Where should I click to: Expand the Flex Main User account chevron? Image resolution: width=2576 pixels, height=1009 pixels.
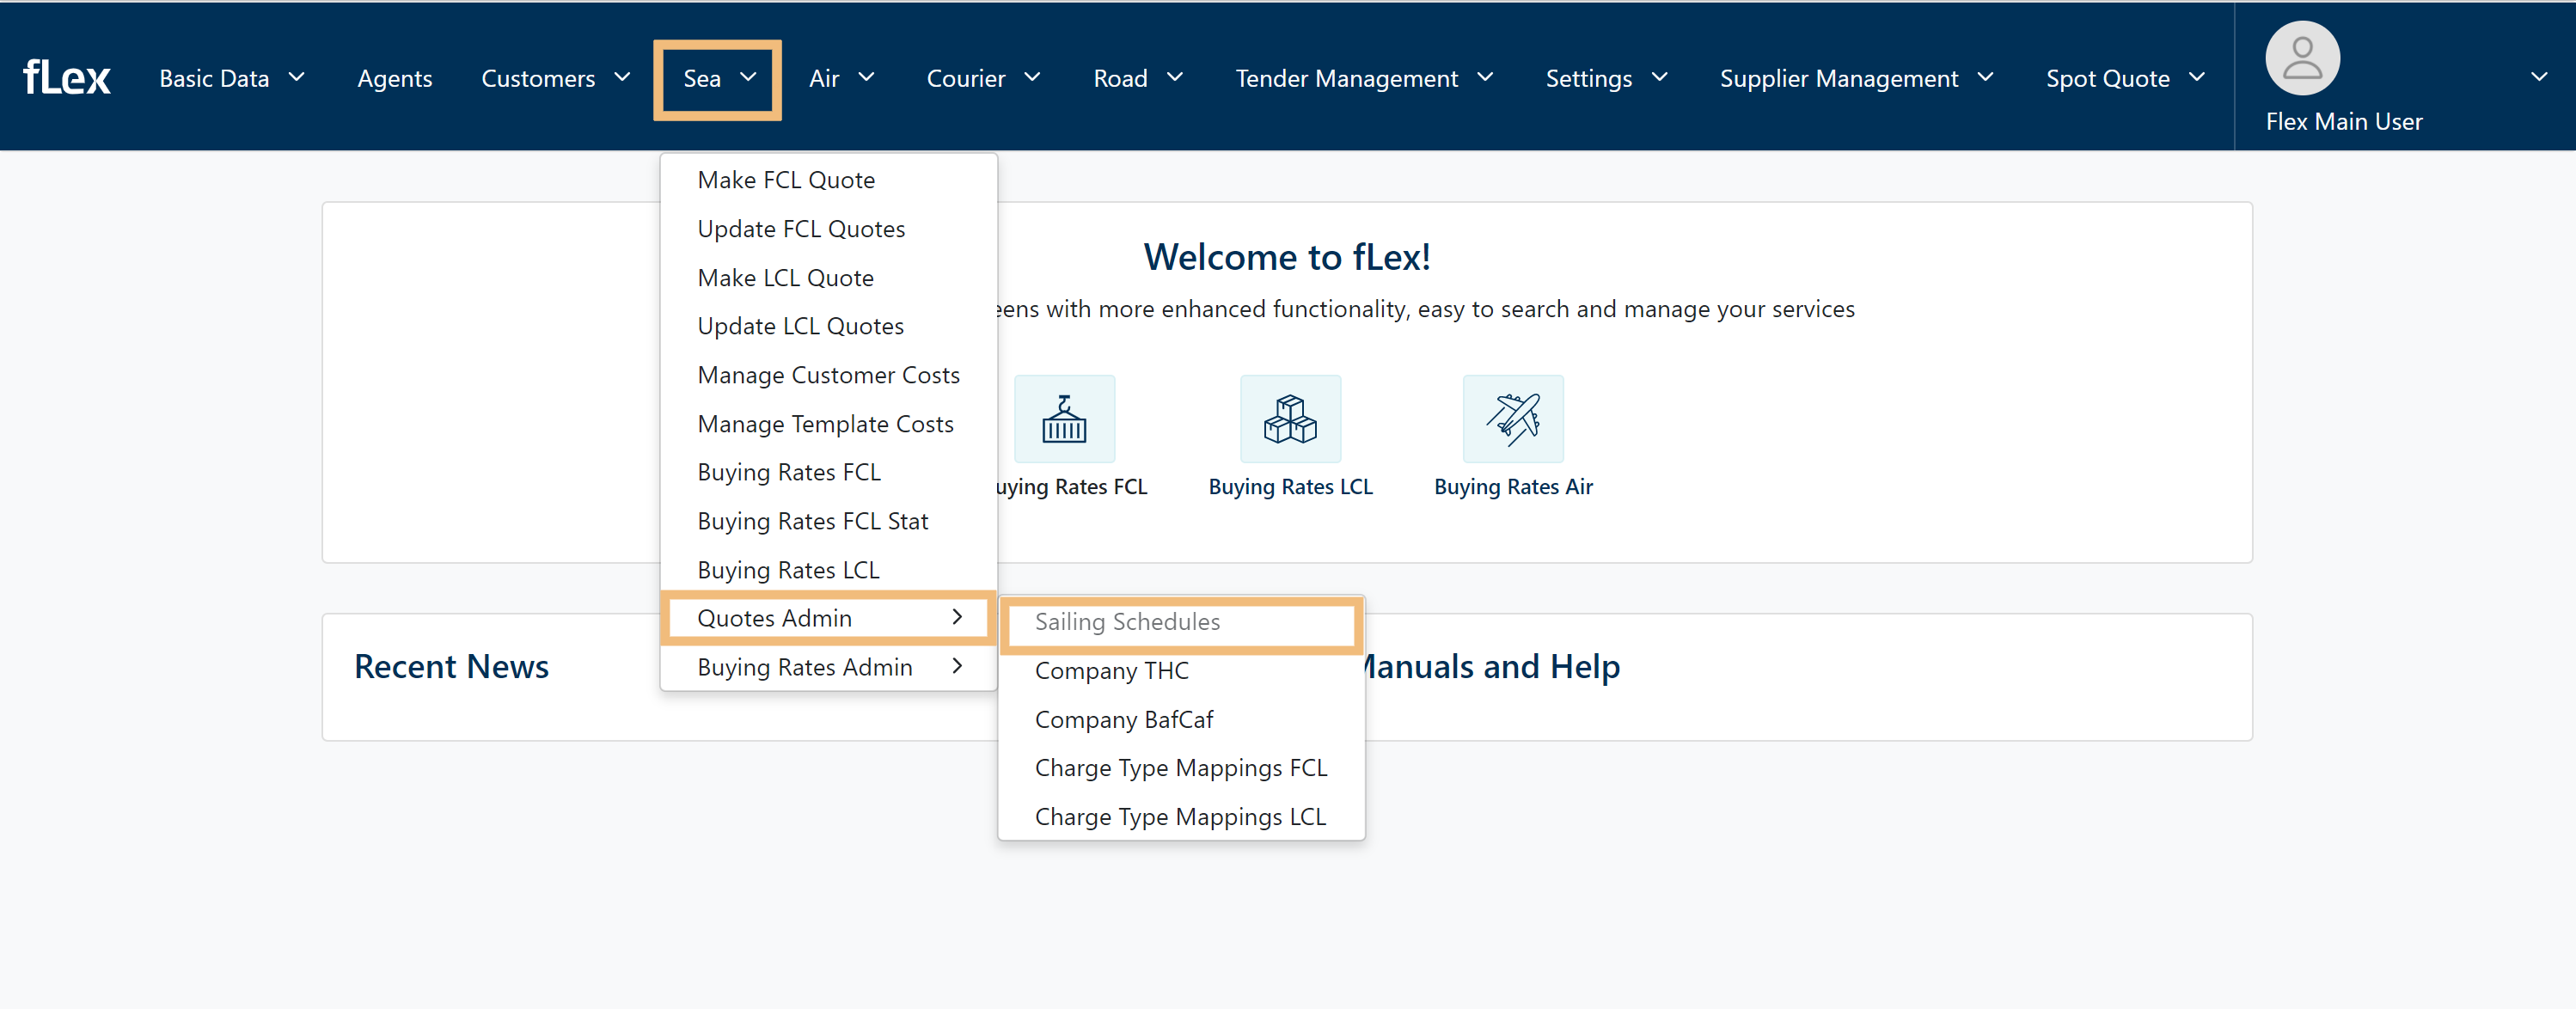click(2538, 77)
